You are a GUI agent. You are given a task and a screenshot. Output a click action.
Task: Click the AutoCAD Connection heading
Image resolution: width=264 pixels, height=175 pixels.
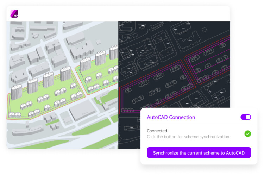click(171, 117)
